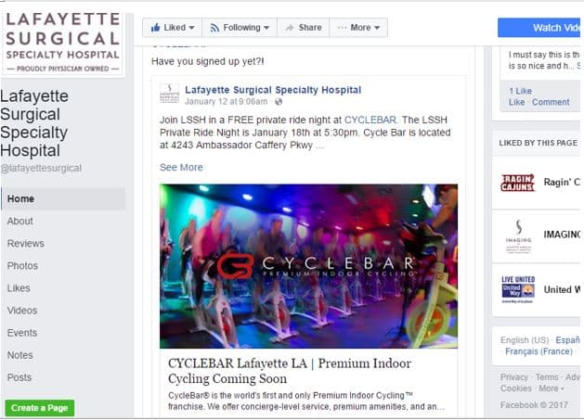Click the thumbs-up Liked icon
Viewport: 584px width, 420px height.
coord(155,28)
